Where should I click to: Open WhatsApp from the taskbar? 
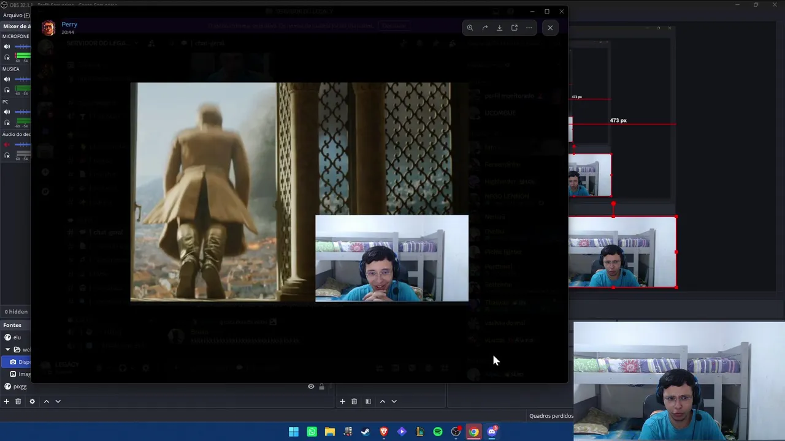pos(312,432)
